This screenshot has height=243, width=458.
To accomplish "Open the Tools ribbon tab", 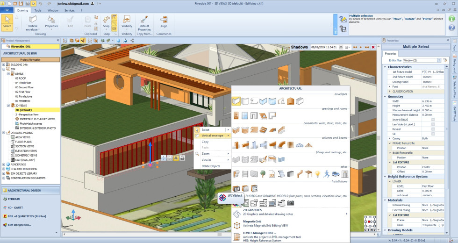I will coord(37,10).
